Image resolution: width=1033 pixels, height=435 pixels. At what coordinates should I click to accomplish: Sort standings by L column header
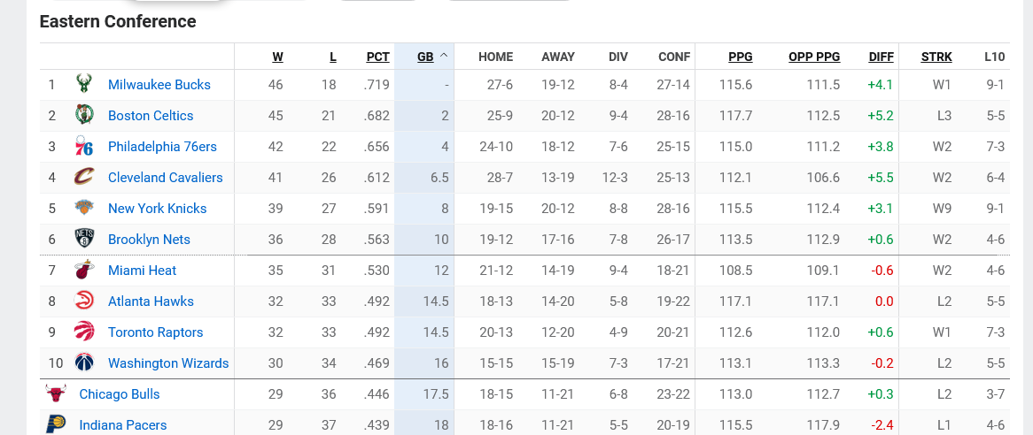pyautogui.click(x=333, y=57)
